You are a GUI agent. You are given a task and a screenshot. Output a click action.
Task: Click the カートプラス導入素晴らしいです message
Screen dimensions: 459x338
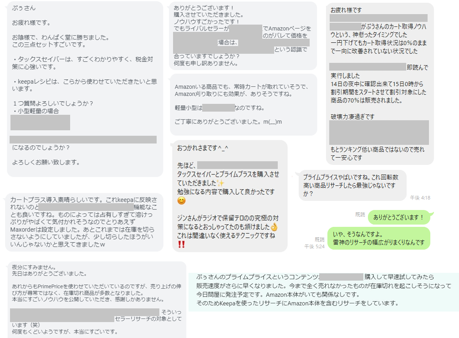tap(84, 222)
